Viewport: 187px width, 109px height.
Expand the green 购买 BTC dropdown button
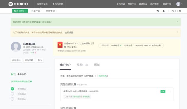20,11
